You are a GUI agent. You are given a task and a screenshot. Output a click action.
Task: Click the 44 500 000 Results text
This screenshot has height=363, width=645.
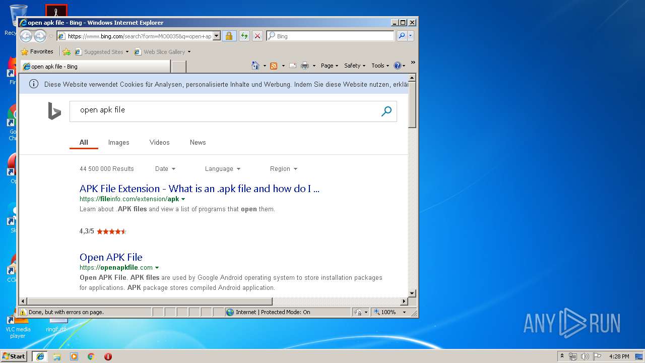coord(107,169)
